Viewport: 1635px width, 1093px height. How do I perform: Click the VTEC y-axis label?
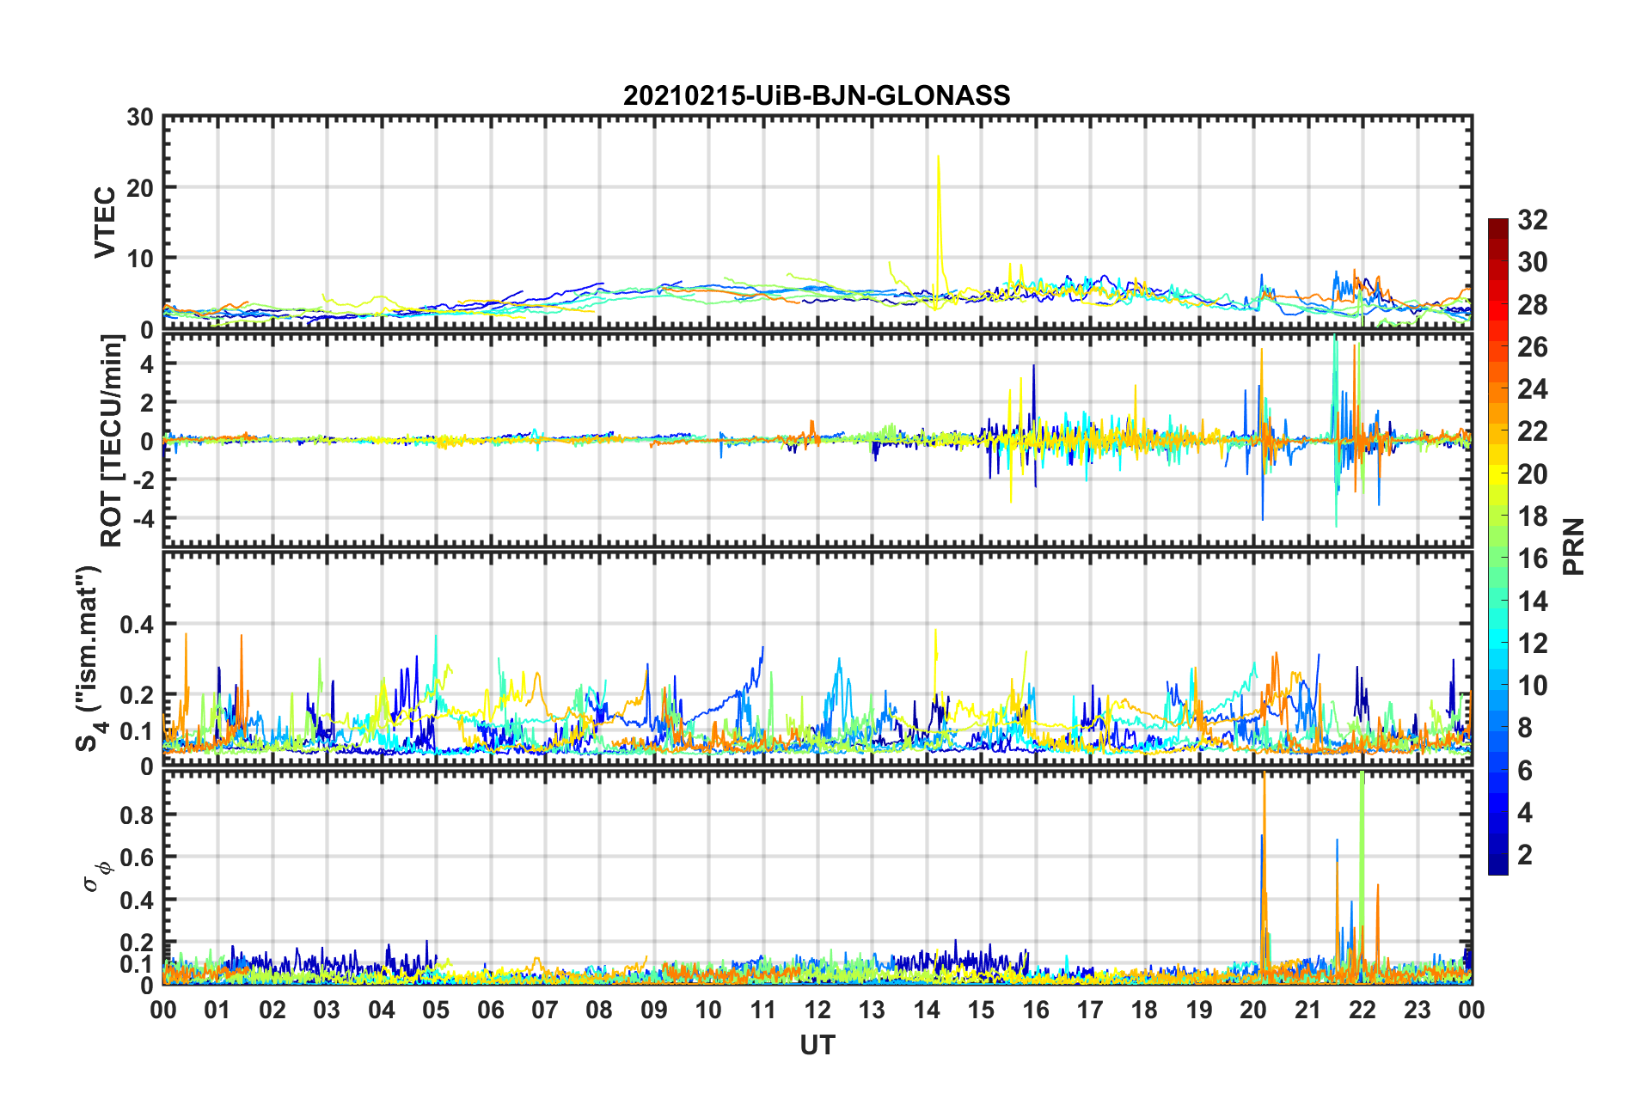[105, 222]
